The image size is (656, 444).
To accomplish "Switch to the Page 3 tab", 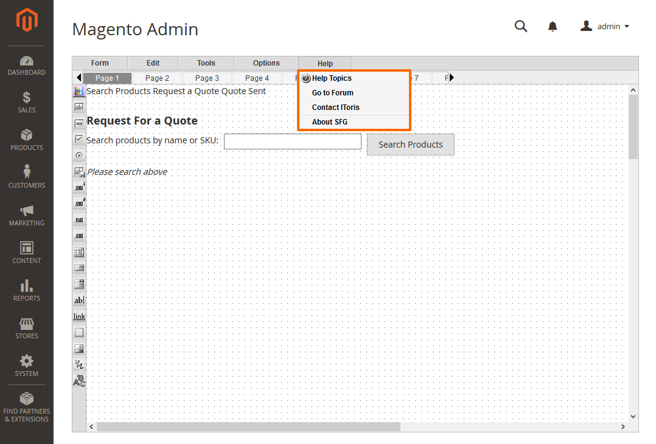I will [x=207, y=78].
